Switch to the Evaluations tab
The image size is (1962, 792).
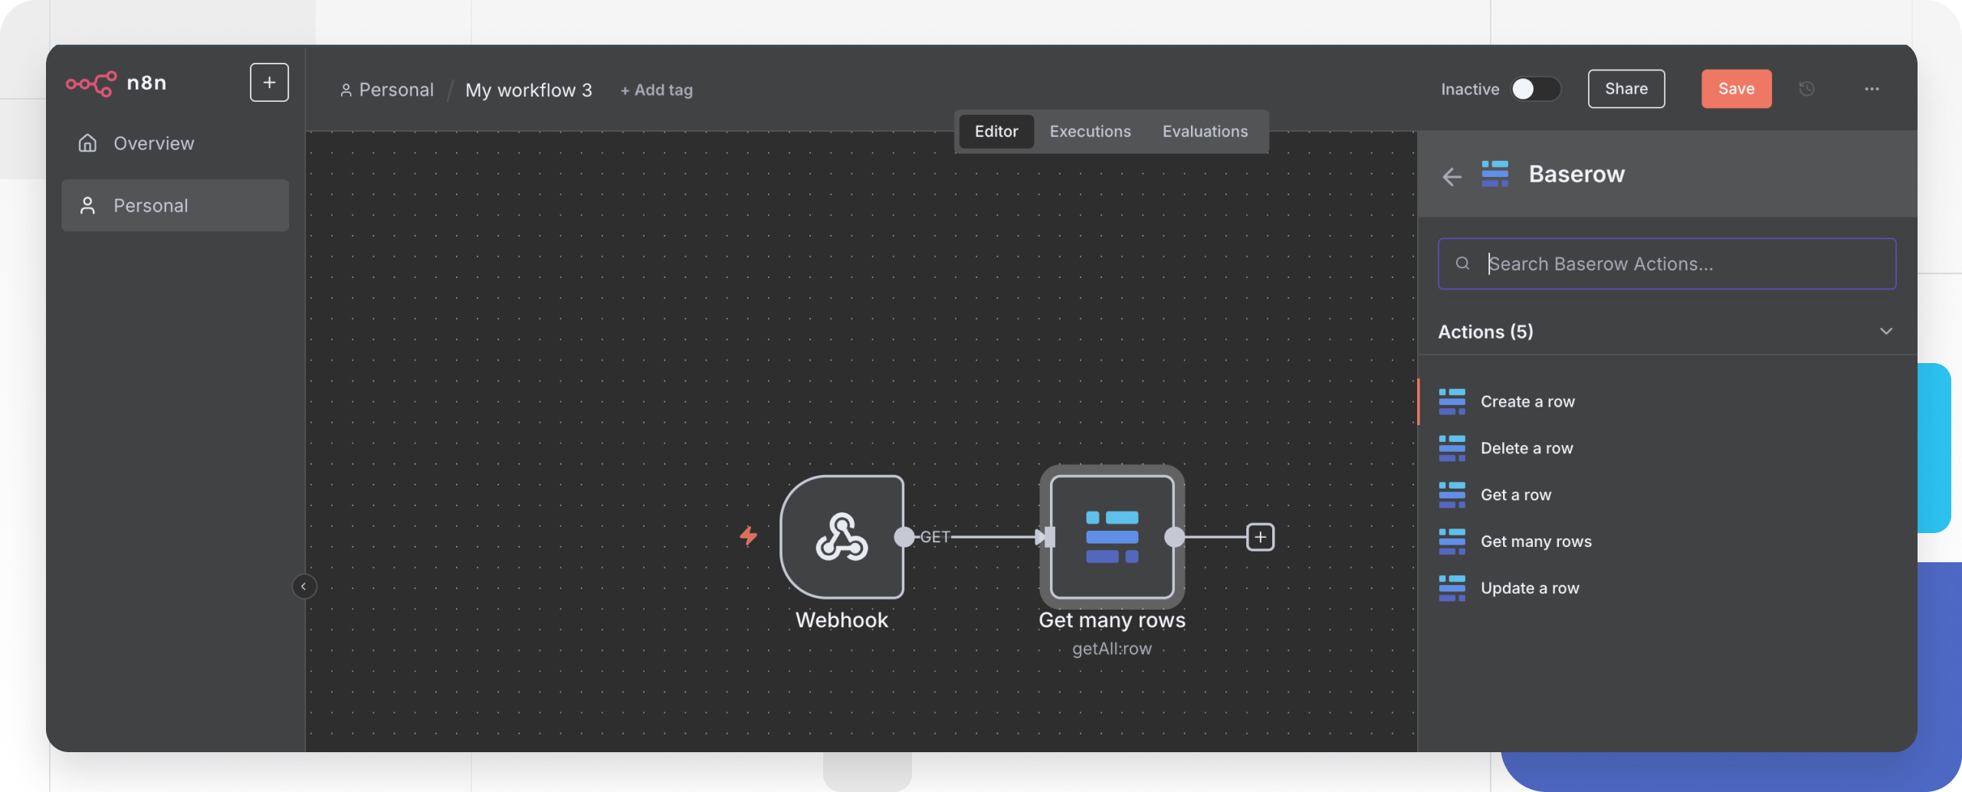(x=1205, y=131)
